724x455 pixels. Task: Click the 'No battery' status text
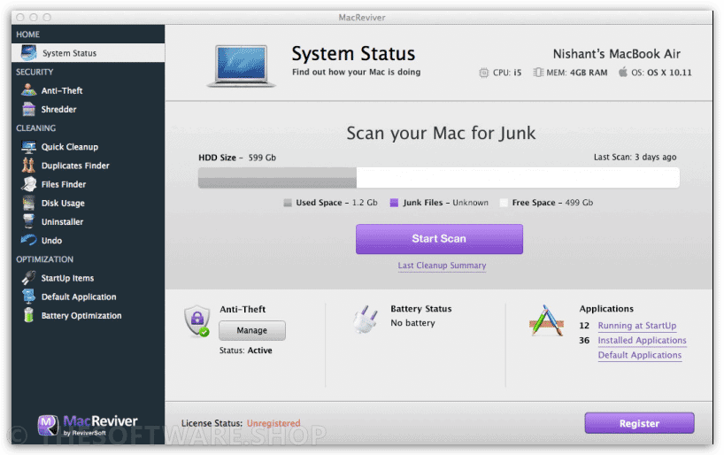tap(412, 323)
